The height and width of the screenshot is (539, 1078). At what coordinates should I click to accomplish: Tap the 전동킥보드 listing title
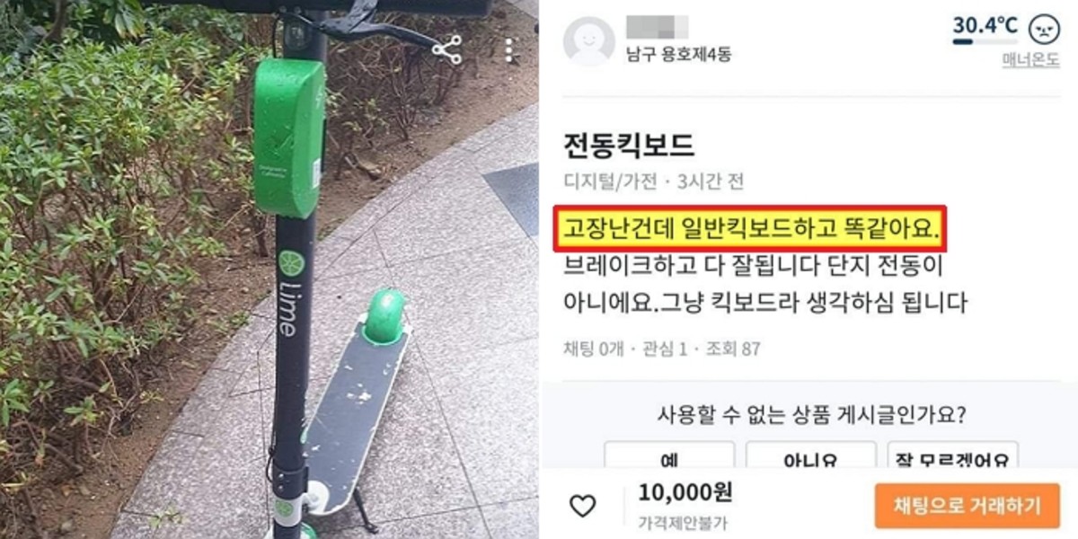629,146
